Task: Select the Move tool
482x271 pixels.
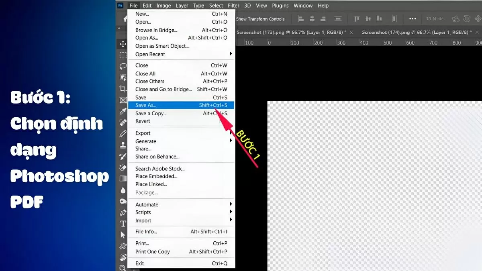Action: (x=123, y=44)
